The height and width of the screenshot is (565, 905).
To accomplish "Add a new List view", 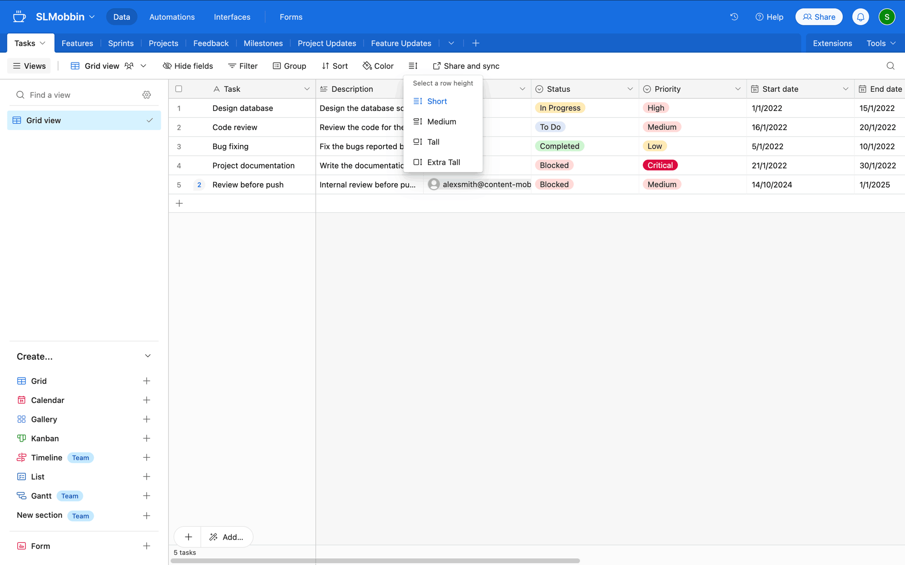I will (x=147, y=477).
